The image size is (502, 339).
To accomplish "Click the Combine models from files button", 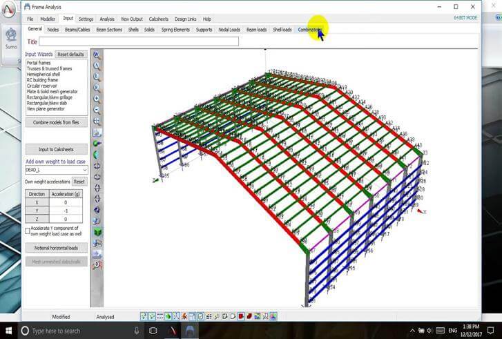I will click(56, 122).
